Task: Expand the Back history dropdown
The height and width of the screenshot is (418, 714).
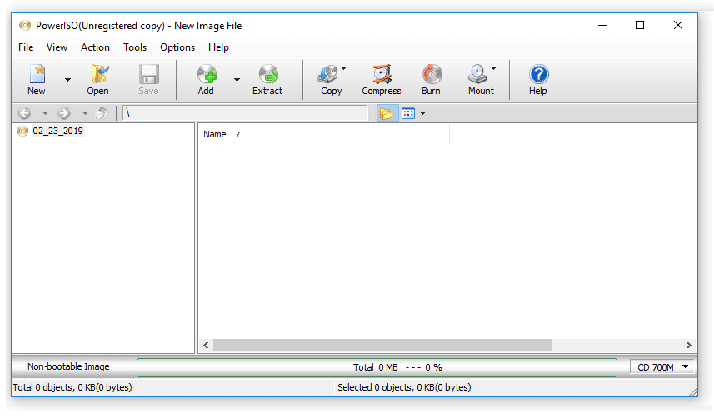Action: pos(45,113)
